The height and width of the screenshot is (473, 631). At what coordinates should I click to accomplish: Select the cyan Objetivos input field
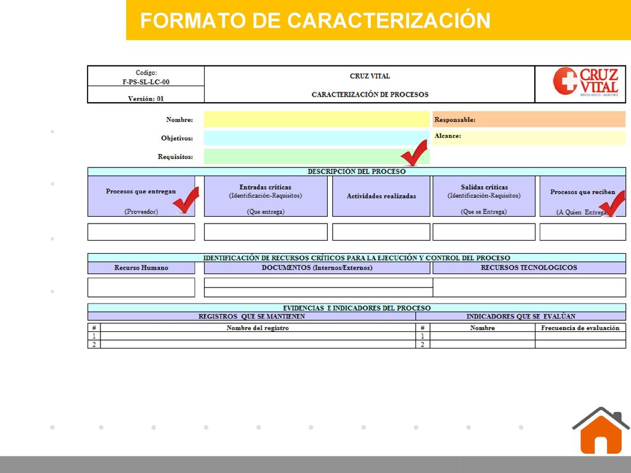(x=317, y=138)
